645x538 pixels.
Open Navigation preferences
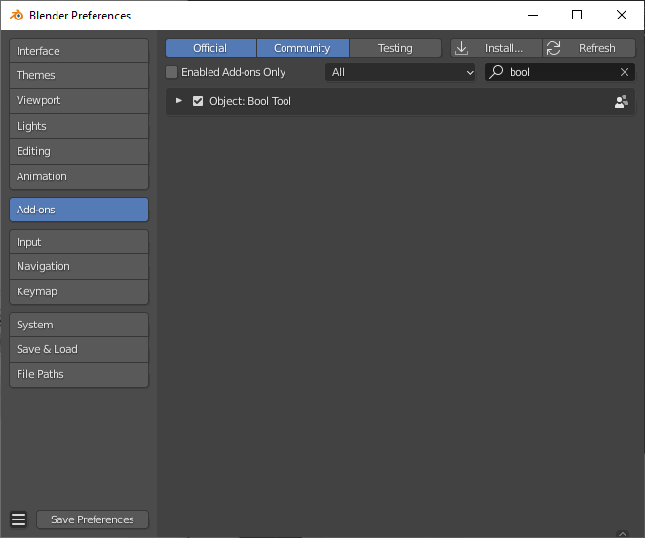coord(79,267)
